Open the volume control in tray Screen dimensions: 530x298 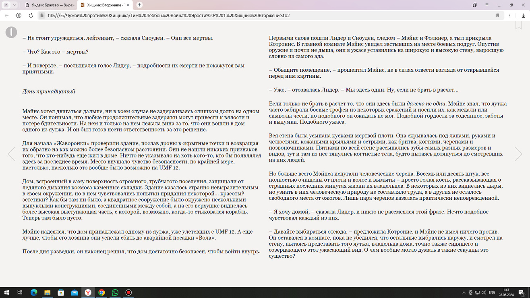tap(484, 292)
